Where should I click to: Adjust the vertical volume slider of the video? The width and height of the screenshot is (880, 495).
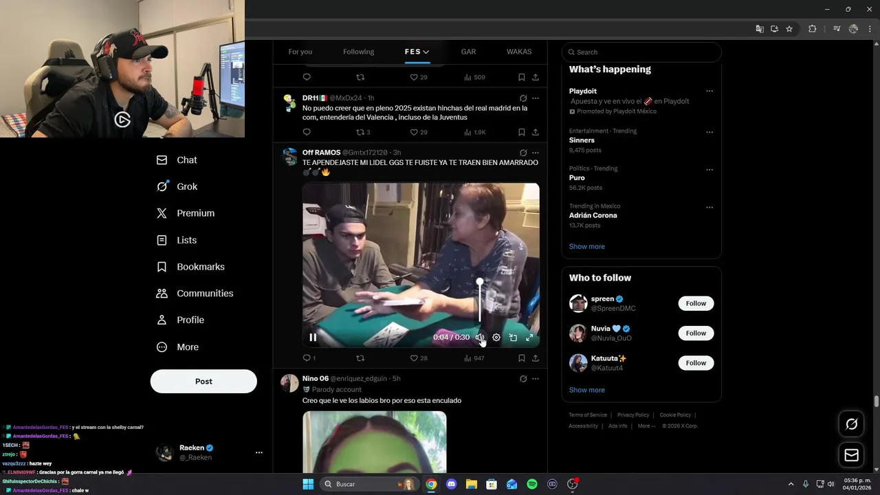480,301
